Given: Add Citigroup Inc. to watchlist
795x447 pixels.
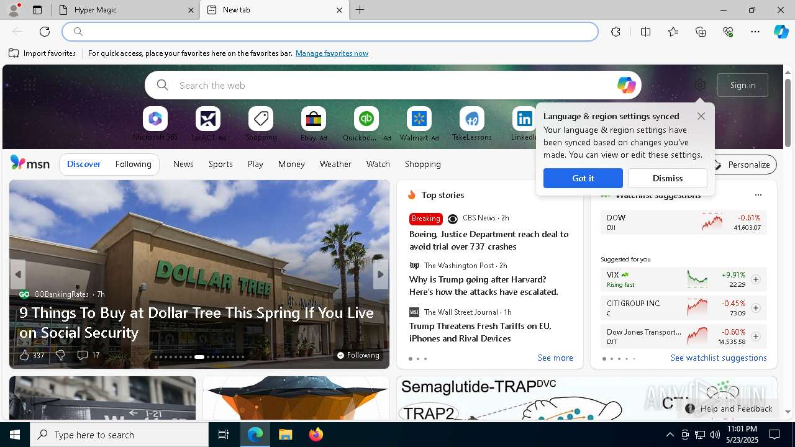Looking at the screenshot, I should [756, 308].
